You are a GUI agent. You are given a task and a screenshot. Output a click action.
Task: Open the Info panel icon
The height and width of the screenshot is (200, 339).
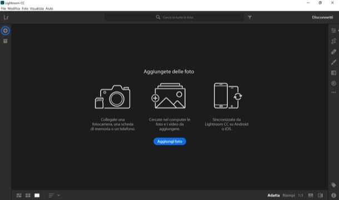pyautogui.click(x=333, y=195)
